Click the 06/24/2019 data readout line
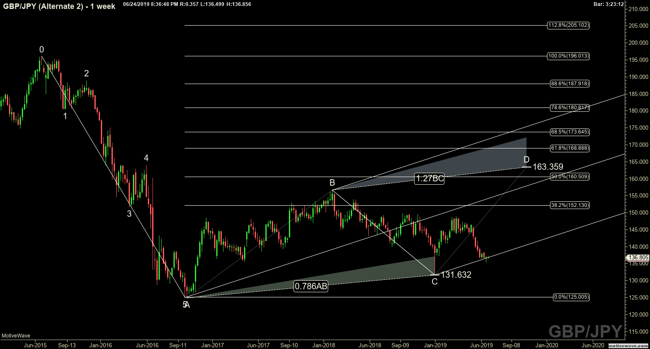Image resolution: width=650 pixels, height=349 pixels. 187,4
